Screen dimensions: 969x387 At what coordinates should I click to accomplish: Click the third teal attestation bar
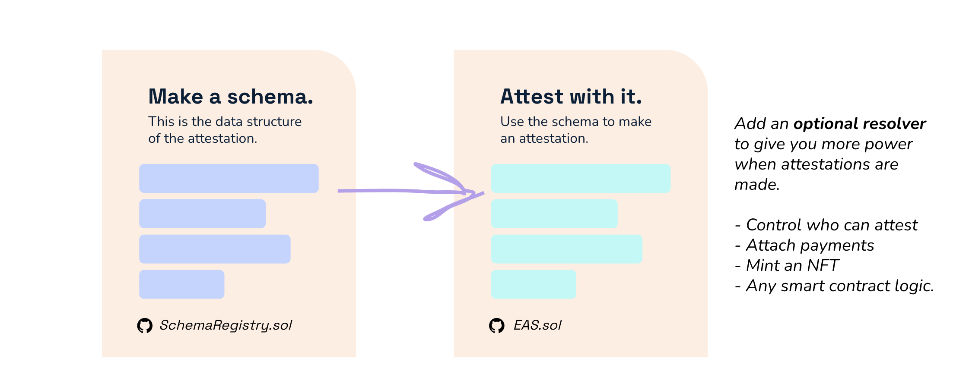click(566, 249)
